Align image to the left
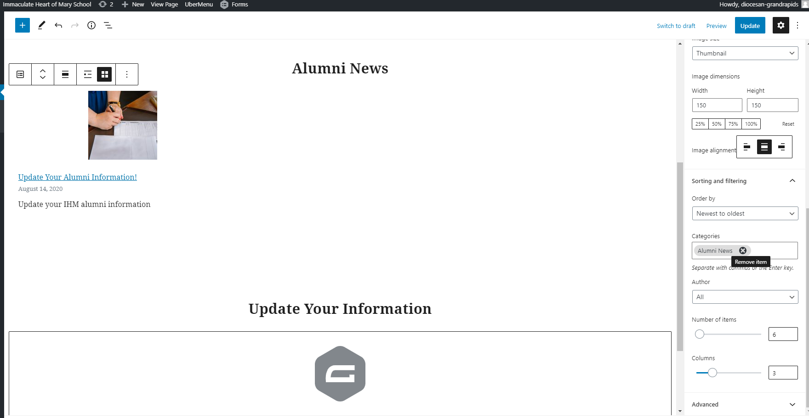Viewport: 809px width, 418px height. tap(747, 147)
